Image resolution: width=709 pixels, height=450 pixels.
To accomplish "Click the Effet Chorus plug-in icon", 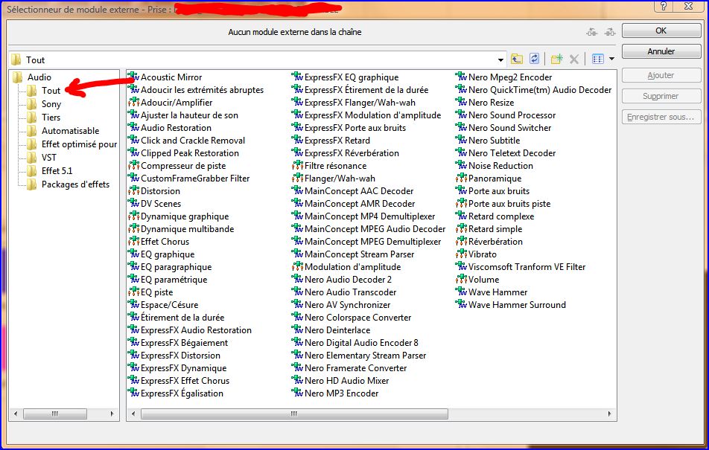I will tap(133, 241).
